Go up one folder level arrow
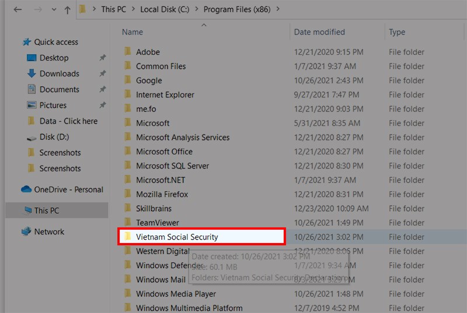This screenshot has height=313, width=467. pyautogui.click(x=67, y=10)
